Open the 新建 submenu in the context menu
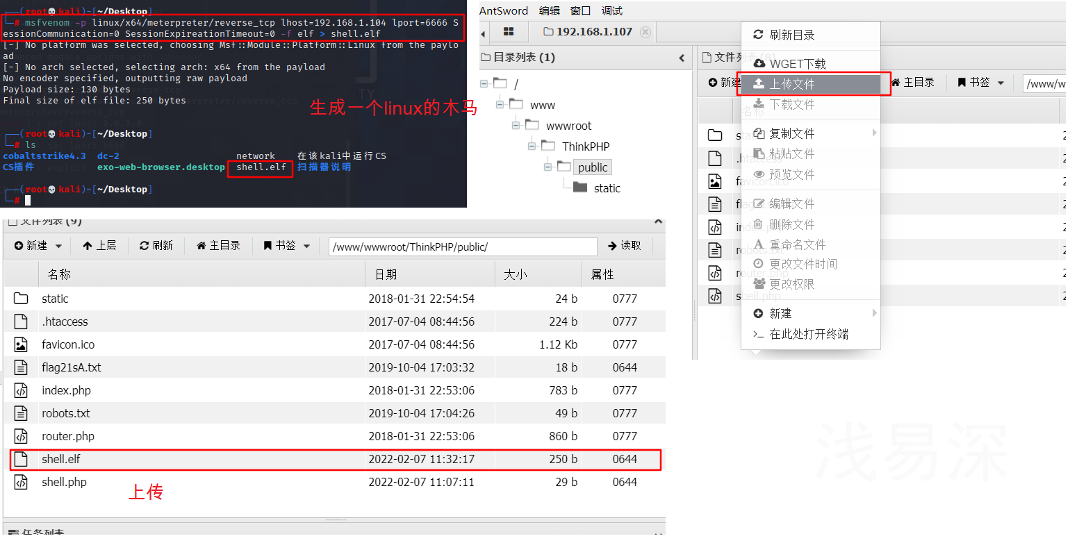Image resolution: width=1070 pixels, height=543 pixels. pos(811,313)
